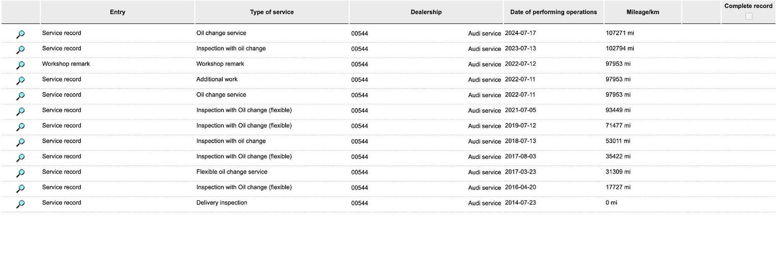
Task: Open magnifier for the Delivery inspection record
Action: click(x=20, y=203)
